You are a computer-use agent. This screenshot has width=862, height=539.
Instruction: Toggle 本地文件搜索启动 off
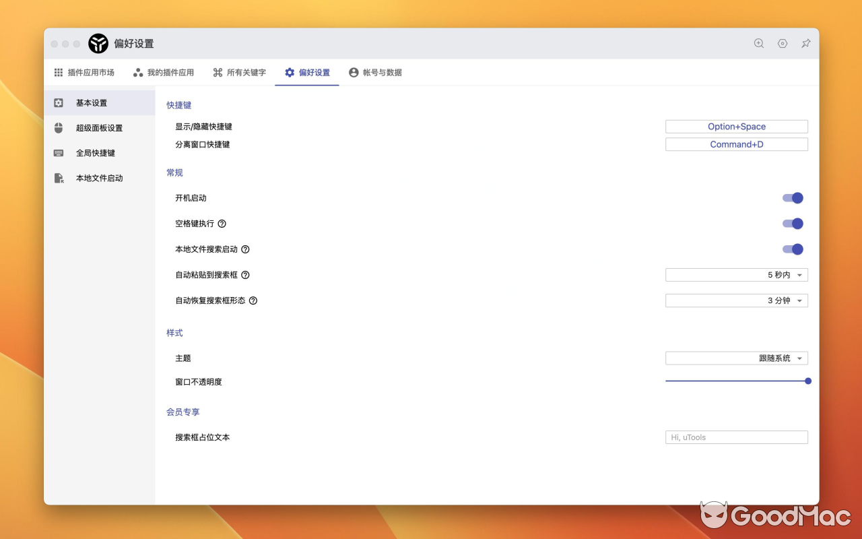793,249
